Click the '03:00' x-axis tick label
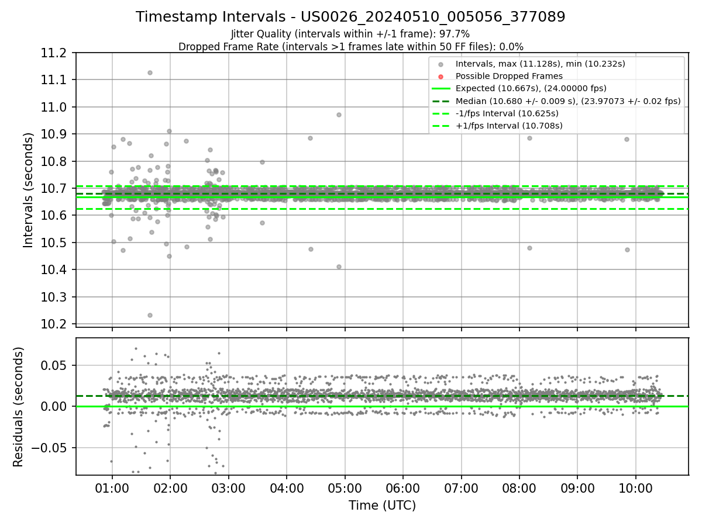The height and width of the screenshot is (526, 702). coord(228,489)
